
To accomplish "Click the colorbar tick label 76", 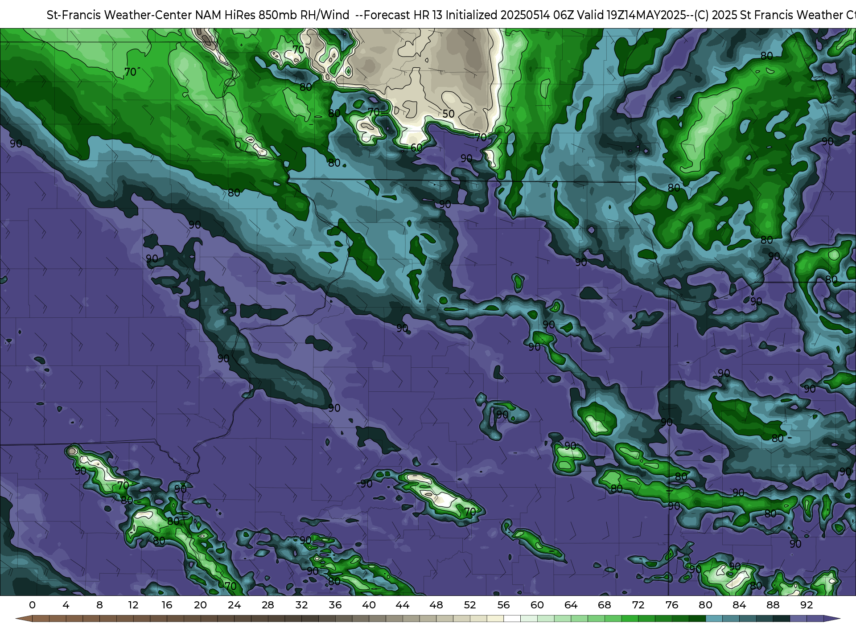I will point(672,605).
